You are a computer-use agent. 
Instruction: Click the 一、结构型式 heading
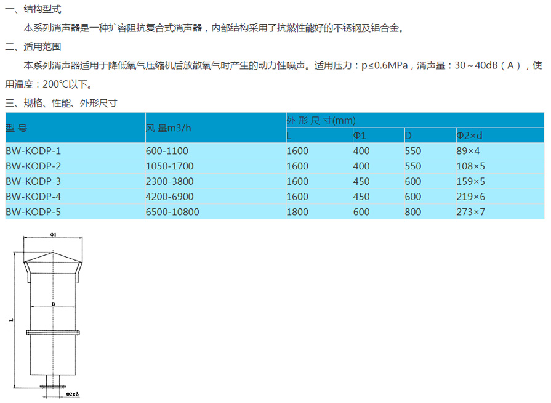(33, 10)
